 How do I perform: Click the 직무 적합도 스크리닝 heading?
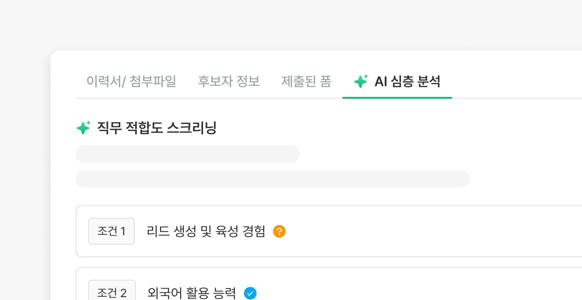[x=157, y=128]
